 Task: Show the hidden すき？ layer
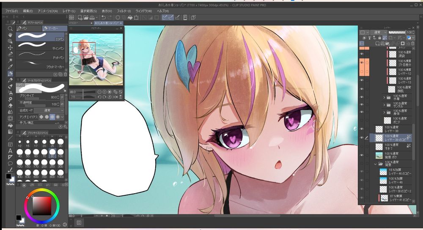[x=362, y=146]
